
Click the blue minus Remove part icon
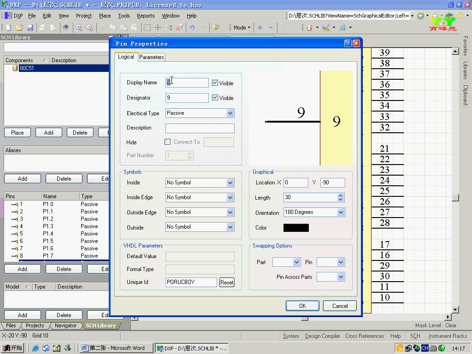coord(270,28)
